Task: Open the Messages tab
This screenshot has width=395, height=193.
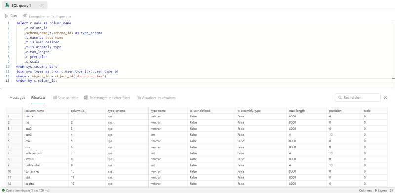Action: 17,98
